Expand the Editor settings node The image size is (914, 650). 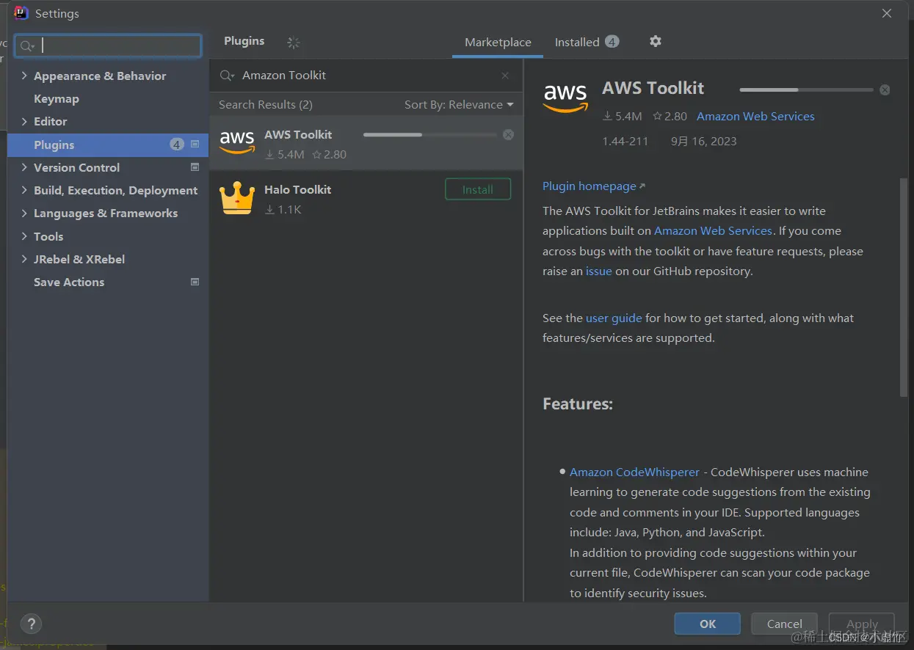coord(24,121)
